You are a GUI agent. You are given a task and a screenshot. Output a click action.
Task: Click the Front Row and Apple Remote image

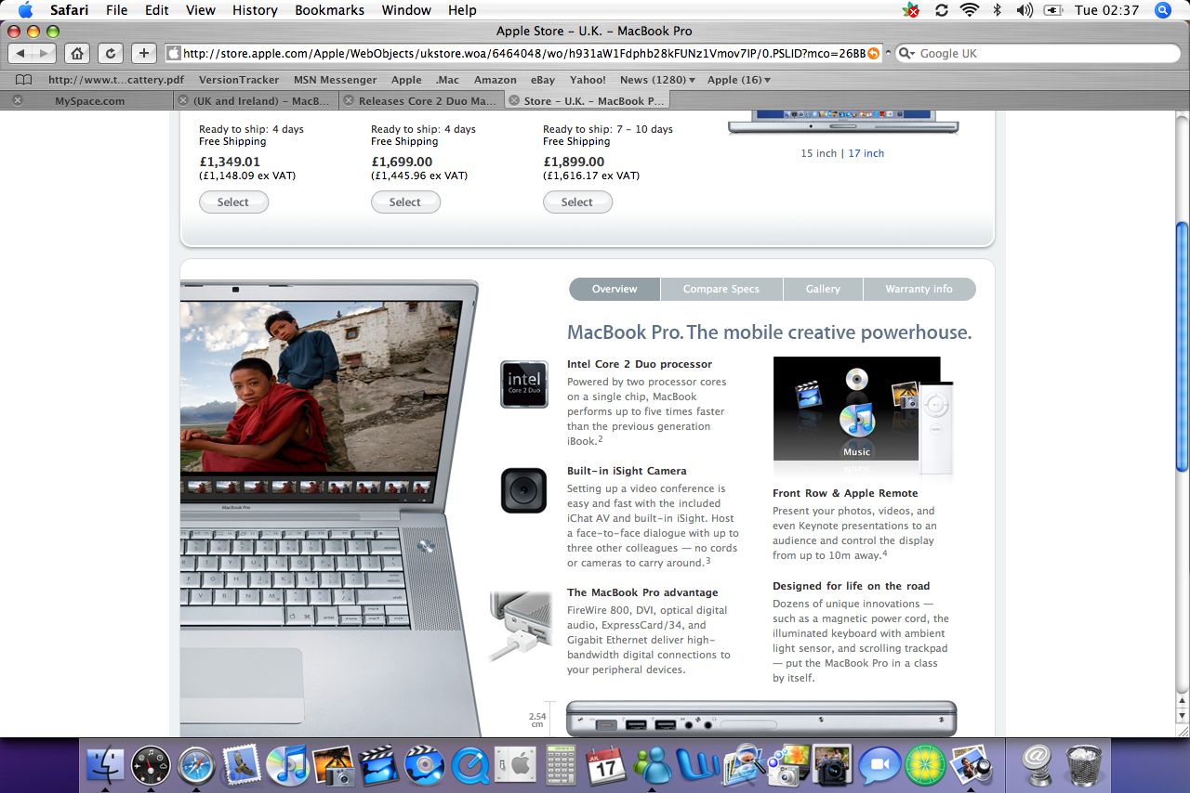[863, 416]
